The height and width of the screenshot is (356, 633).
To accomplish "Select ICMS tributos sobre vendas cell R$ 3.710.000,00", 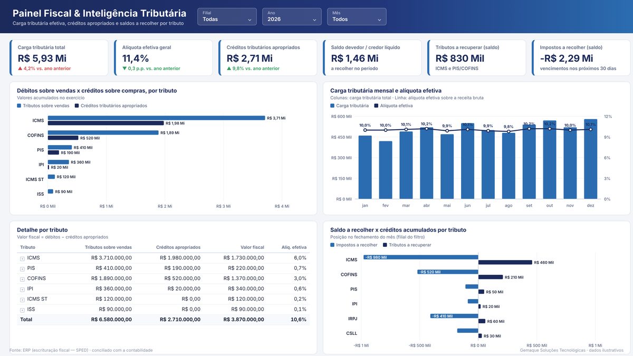I will [111, 258].
